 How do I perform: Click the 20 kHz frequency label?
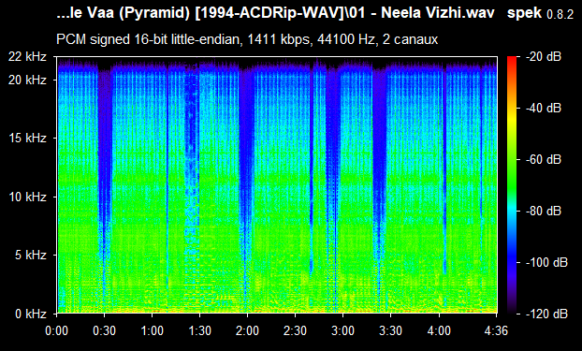pyautogui.click(x=28, y=80)
